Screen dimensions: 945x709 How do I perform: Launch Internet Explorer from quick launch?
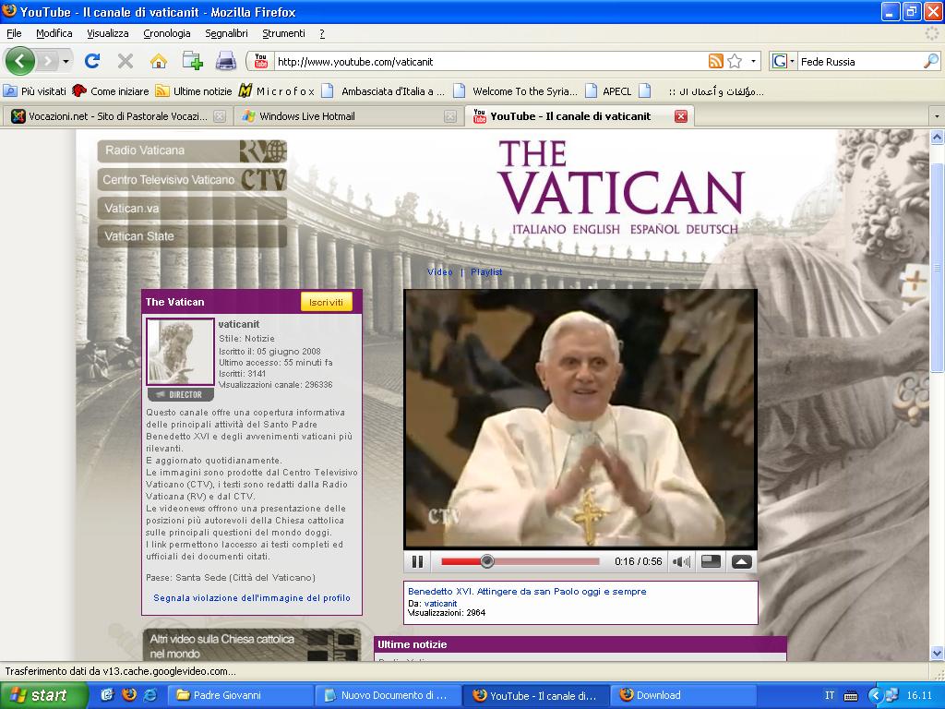(150, 695)
